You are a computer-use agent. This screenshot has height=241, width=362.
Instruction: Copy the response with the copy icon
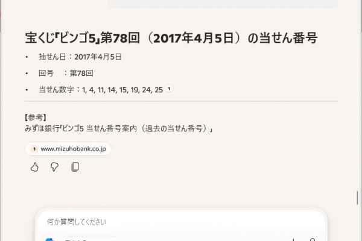pos(75,167)
